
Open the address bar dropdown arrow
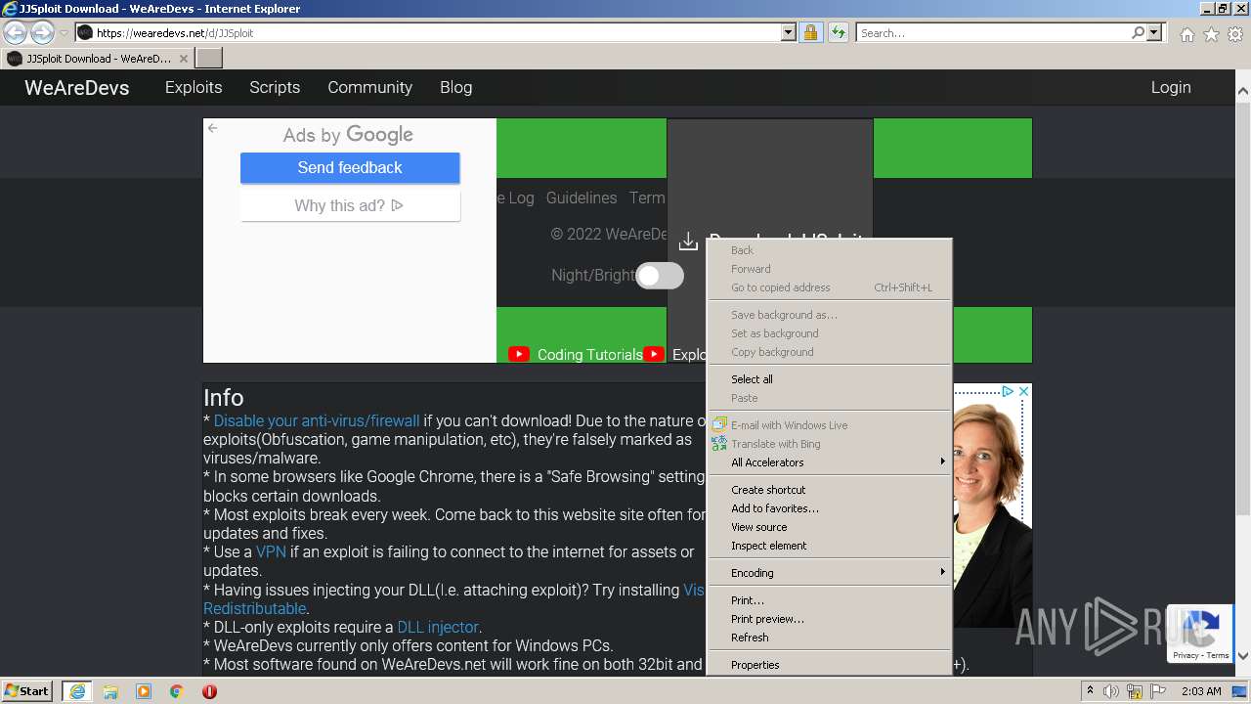pyautogui.click(x=789, y=32)
